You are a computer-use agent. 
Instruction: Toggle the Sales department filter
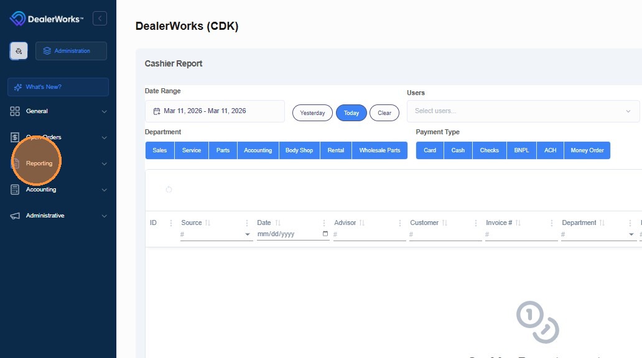point(160,150)
